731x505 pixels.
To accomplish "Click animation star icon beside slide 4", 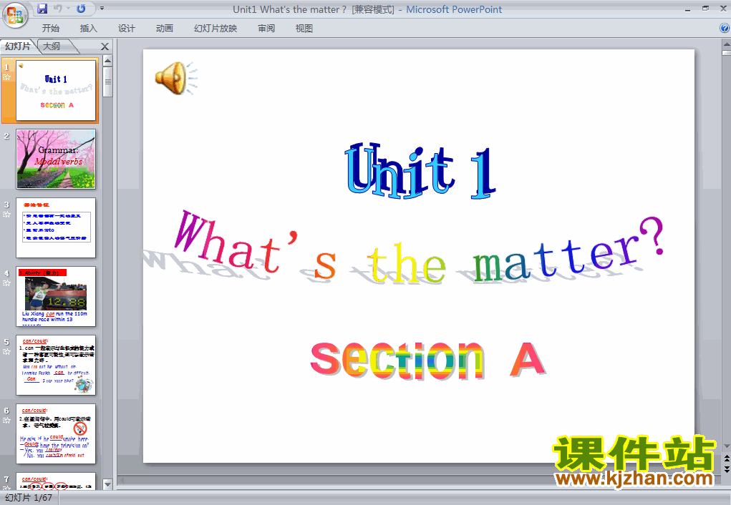I will coord(6,283).
